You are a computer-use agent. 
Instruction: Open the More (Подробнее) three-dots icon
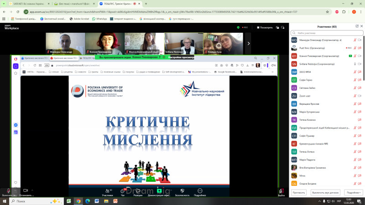click(199, 190)
